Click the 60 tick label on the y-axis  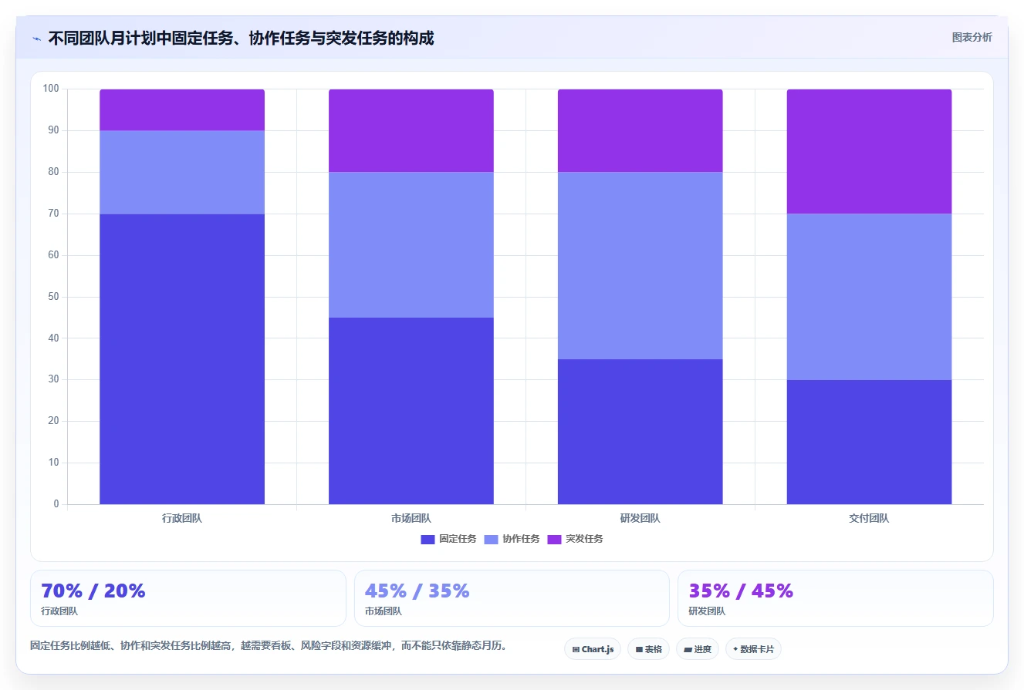point(54,255)
